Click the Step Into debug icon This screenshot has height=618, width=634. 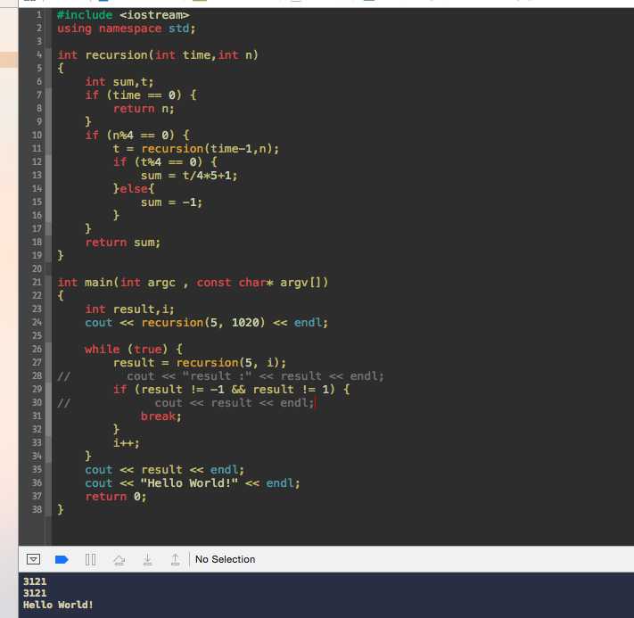[148, 559]
